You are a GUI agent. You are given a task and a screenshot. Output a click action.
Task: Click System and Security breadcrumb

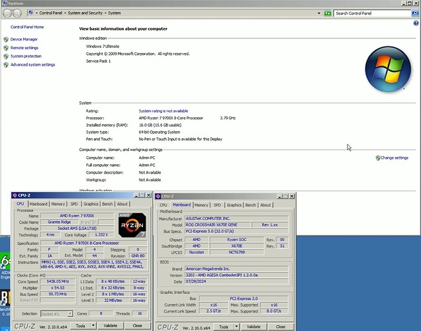click(85, 13)
